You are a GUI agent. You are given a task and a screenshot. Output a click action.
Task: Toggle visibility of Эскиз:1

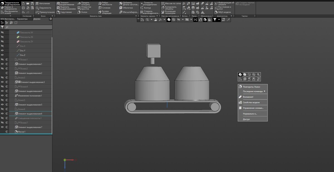pos(2,60)
